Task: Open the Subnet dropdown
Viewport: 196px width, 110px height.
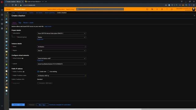Action: [62, 64]
